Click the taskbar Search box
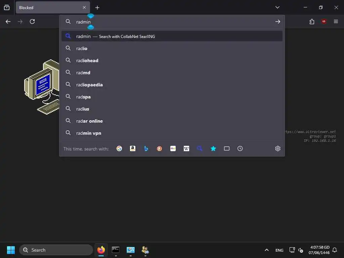The width and height of the screenshot is (344, 258). pos(56,250)
